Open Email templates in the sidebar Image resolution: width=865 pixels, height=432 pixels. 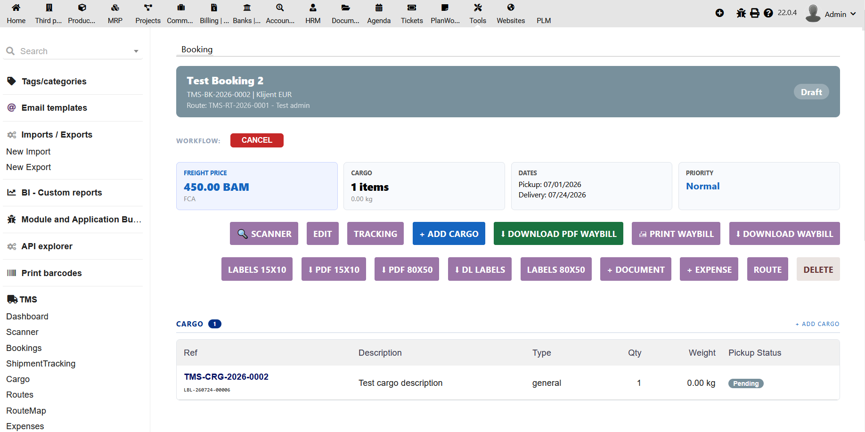[54, 108]
